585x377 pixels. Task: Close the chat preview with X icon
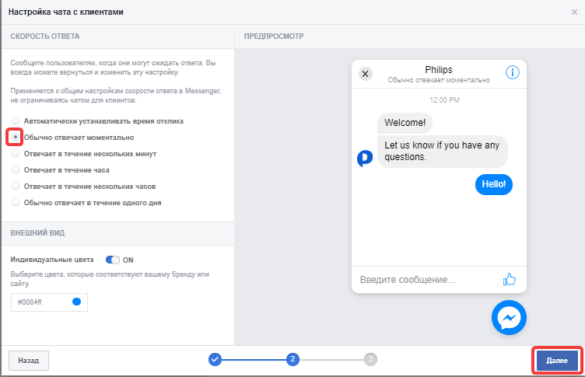366,74
